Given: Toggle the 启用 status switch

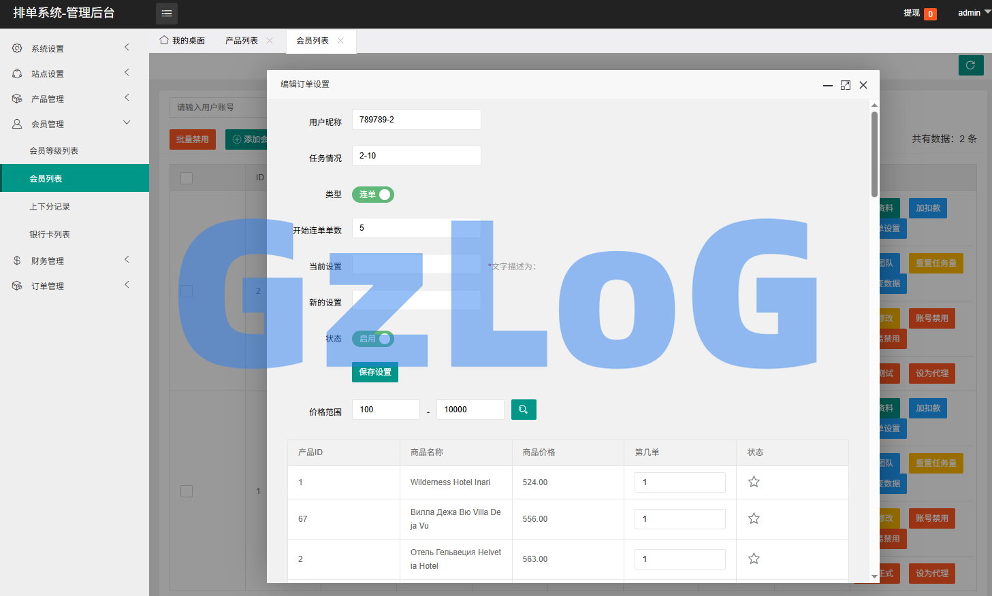Looking at the screenshot, I should tap(372, 339).
